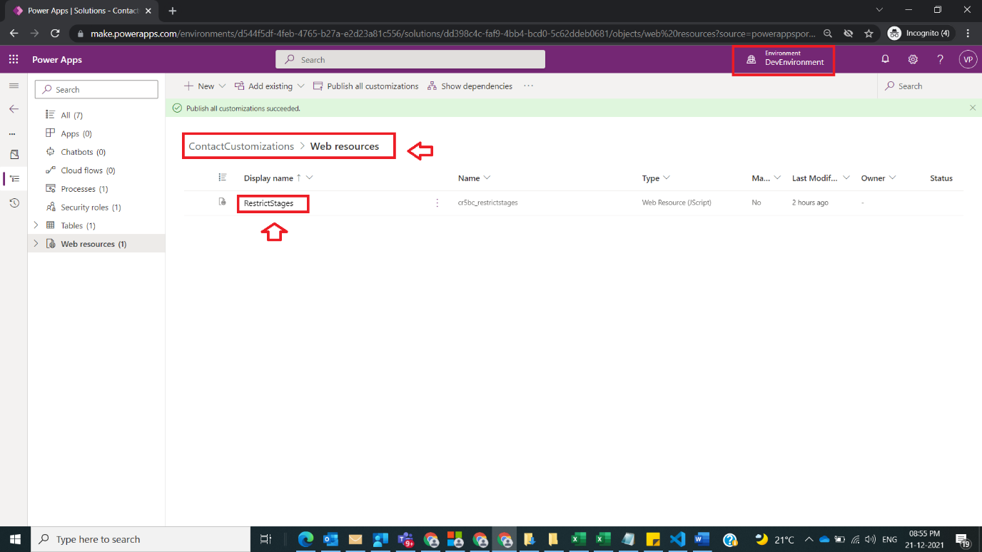Go to ContactCustomizations breadcrumb
Image resolution: width=982 pixels, height=552 pixels.
(241, 146)
